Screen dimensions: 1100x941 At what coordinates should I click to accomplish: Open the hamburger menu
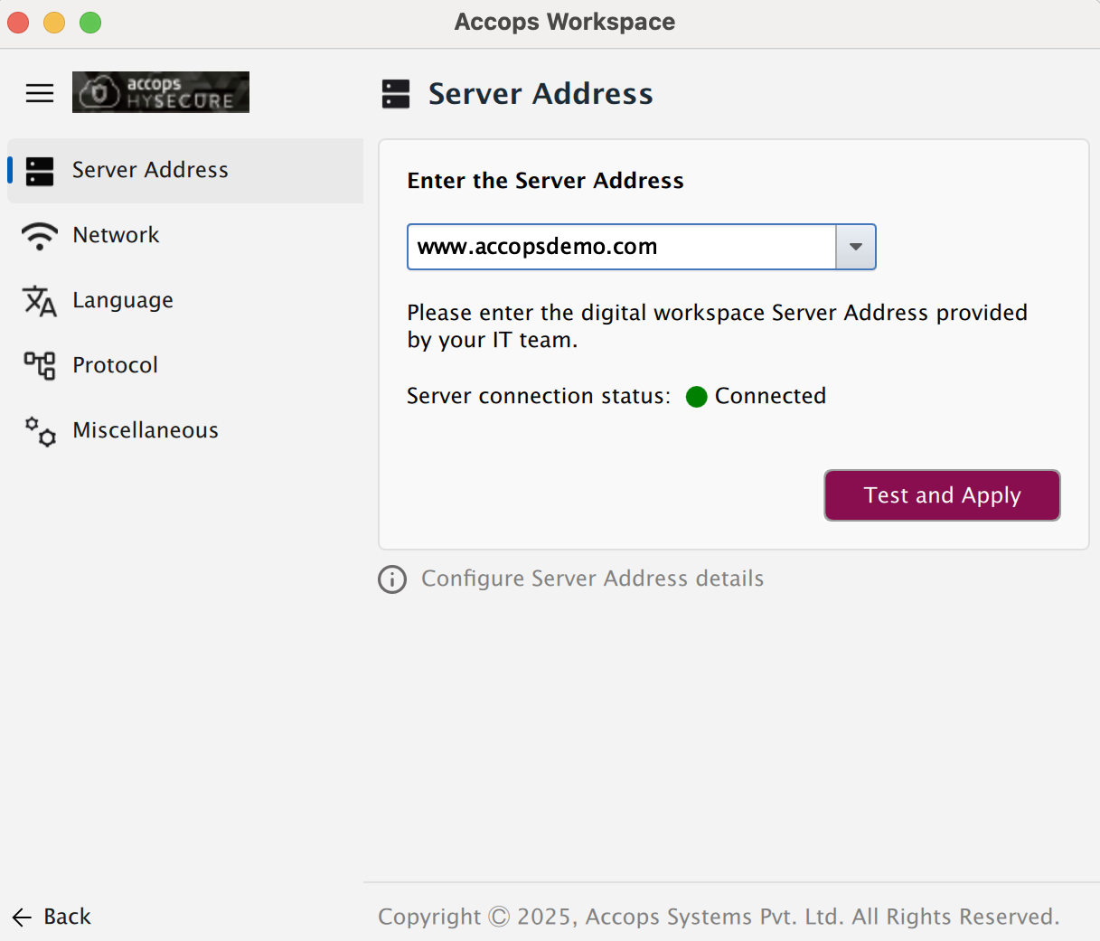[x=40, y=93]
